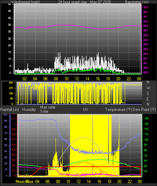The height and width of the screenshot is (186, 157).
Task: Click the Windspeed (mph) axis title
Action: [26, 2]
